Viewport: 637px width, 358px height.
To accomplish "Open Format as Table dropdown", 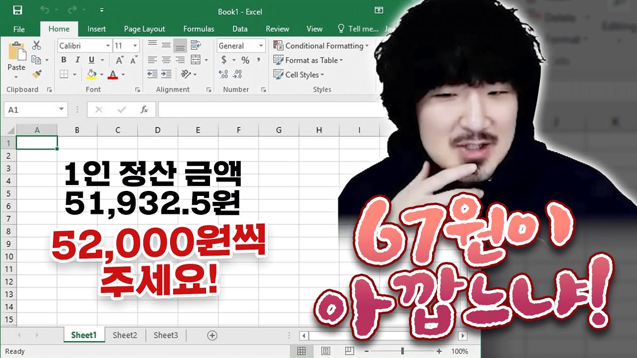I will pyautogui.click(x=308, y=60).
